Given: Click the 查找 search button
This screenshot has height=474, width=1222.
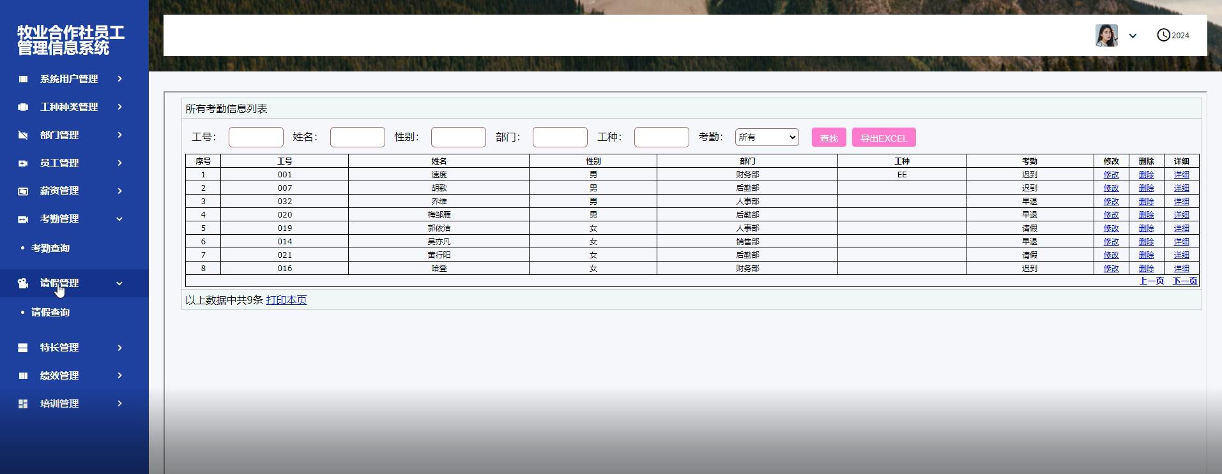Looking at the screenshot, I should 829,138.
